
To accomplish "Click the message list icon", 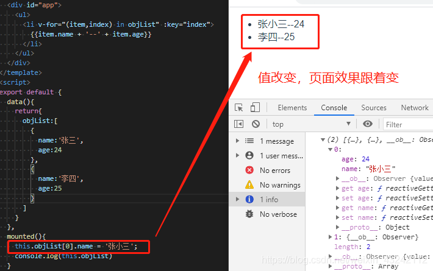I will click(249, 141).
